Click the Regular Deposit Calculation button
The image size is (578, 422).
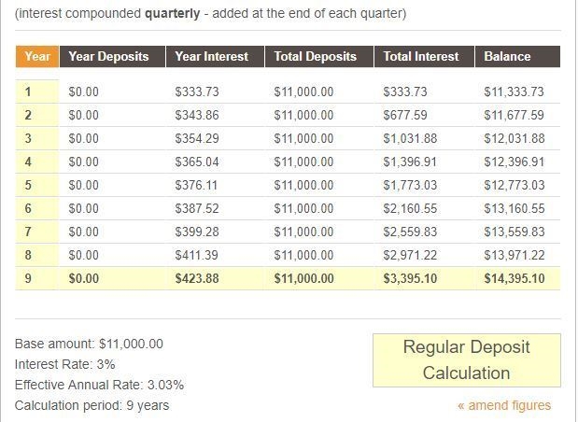pyautogui.click(x=467, y=360)
